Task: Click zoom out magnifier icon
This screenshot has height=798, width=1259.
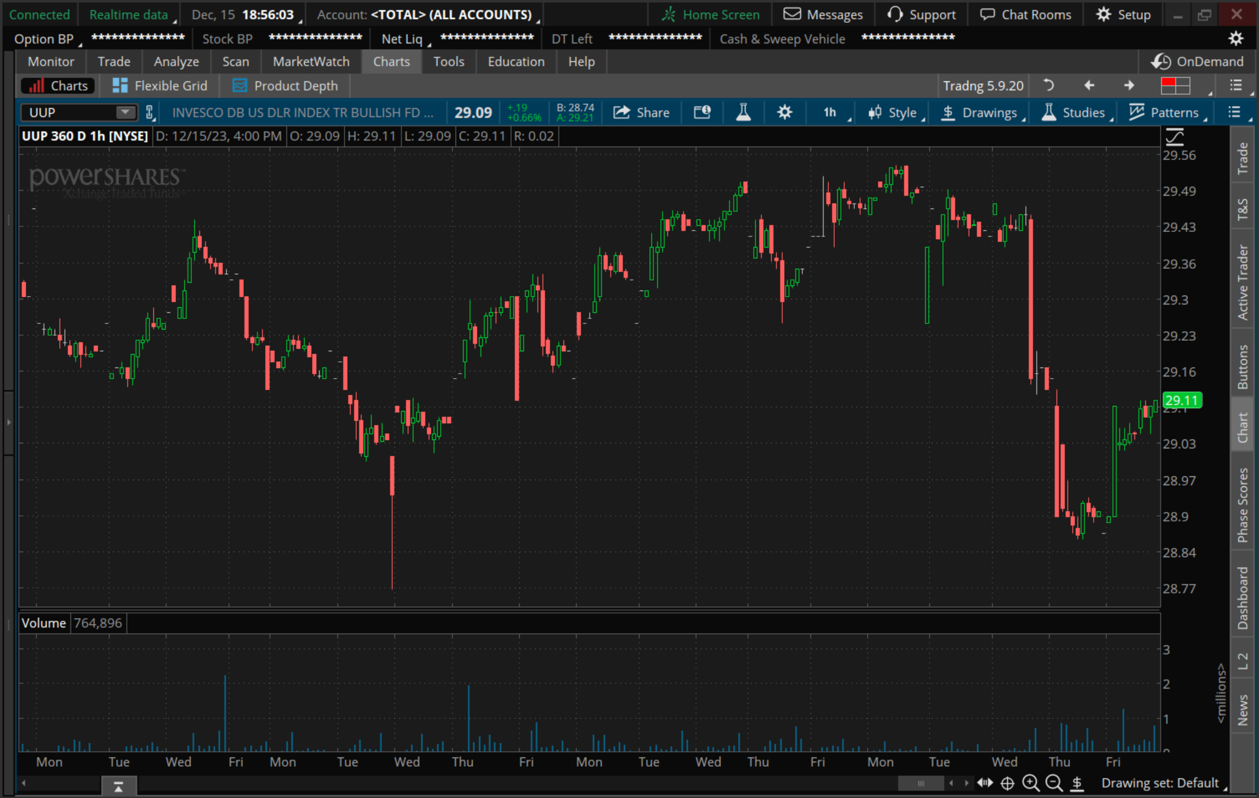Action: (1054, 784)
